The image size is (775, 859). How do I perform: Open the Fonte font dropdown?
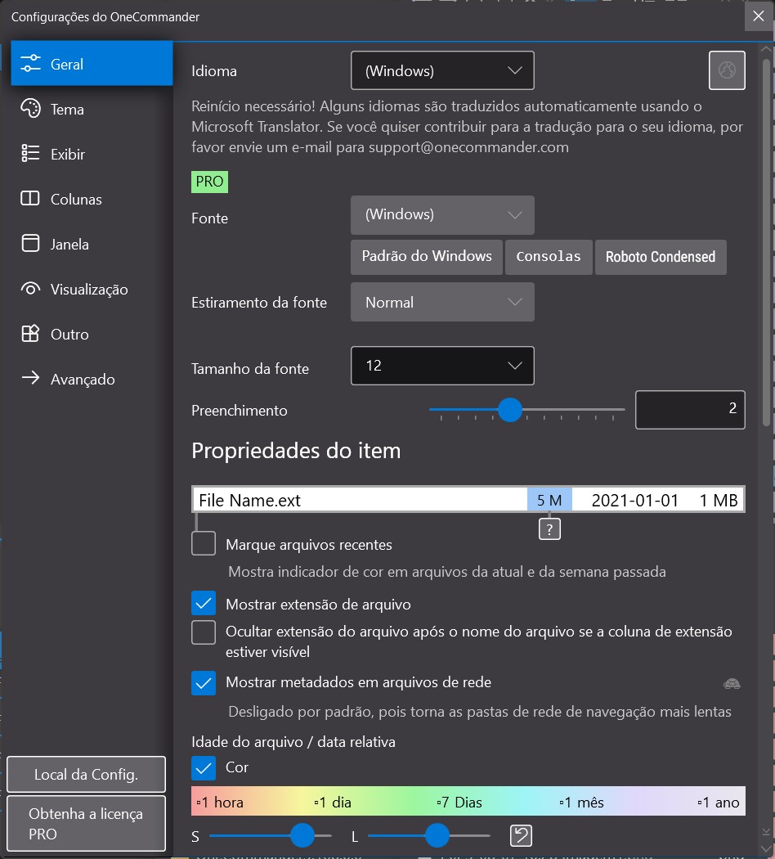(x=442, y=214)
